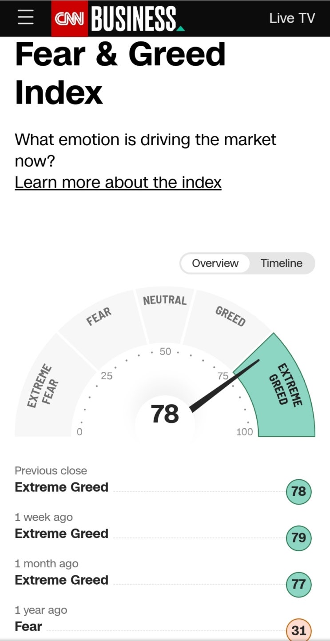Image resolution: width=330 pixels, height=641 pixels.
Task: Open the hamburger navigation menu
Action: pos(26,18)
